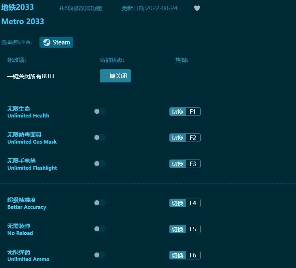The height and width of the screenshot is (268, 296).
Task: Click the Unlimited Ammo label
Action: 29,259
